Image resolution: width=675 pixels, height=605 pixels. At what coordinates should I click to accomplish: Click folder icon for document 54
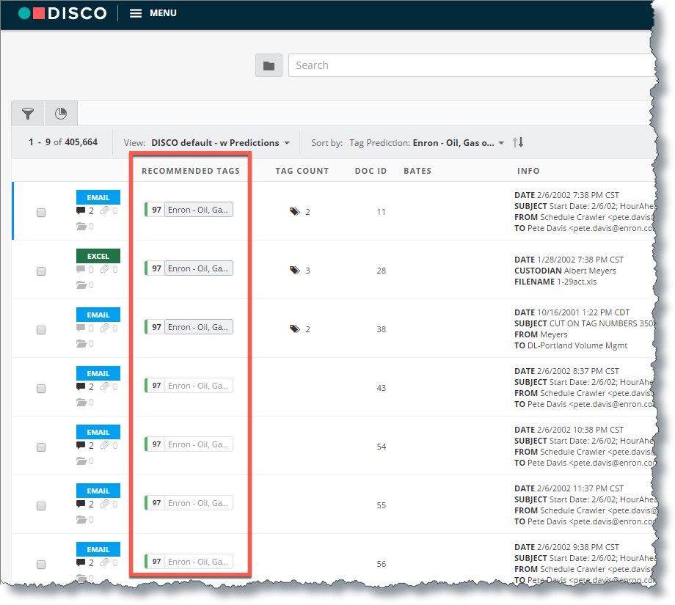tap(81, 461)
